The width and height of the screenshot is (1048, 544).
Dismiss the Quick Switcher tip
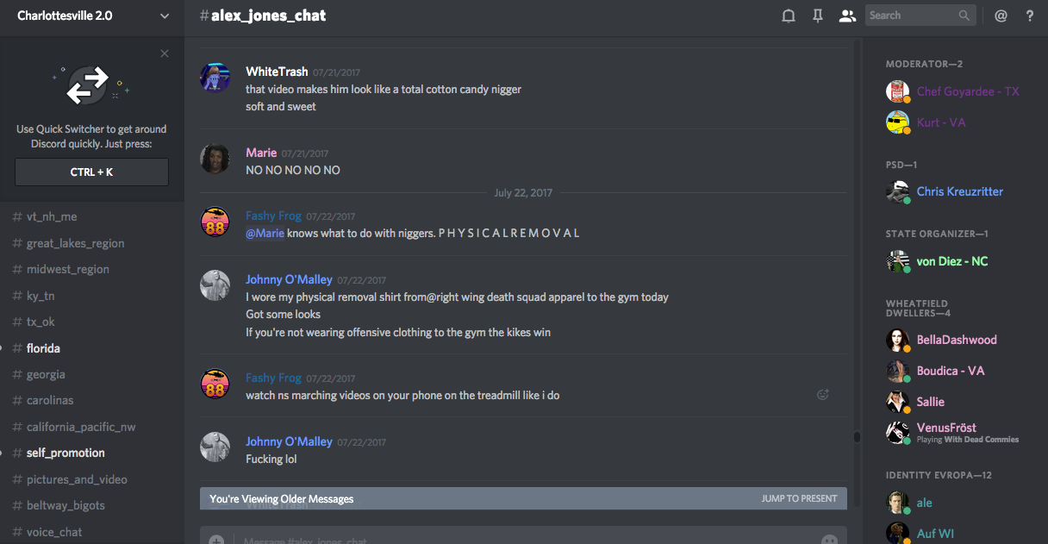click(x=165, y=53)
